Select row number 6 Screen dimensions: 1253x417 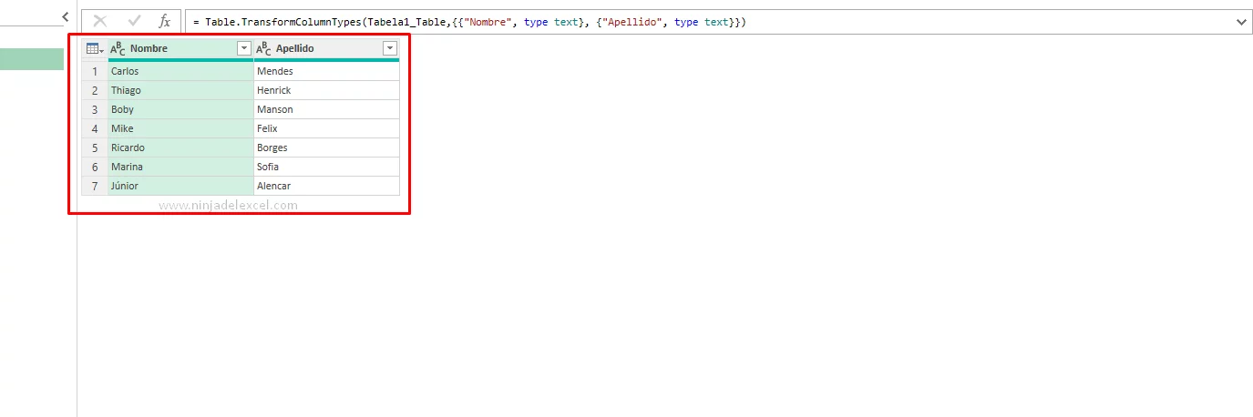pos(95,167)
